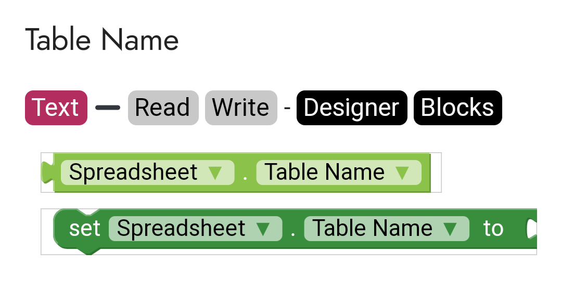This screenshot has height=292, width=562.
Task: Click the 'set' label on dark-green block
Action: (84, 229)
